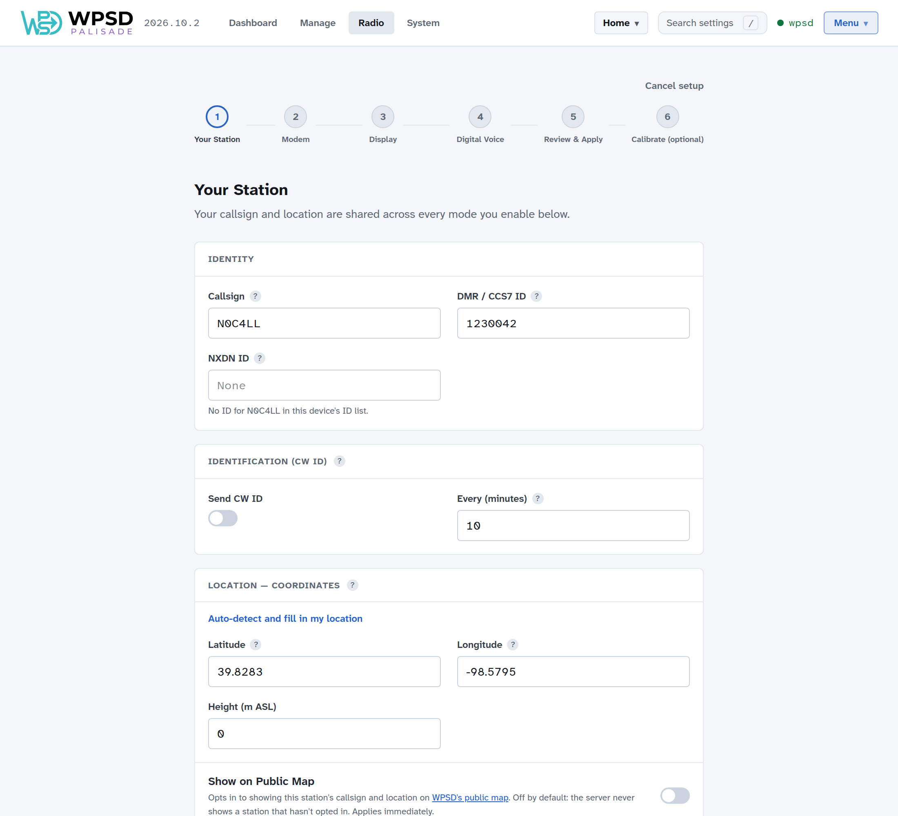Click 'No ID for N0C4LL' message

pos(288,410)
